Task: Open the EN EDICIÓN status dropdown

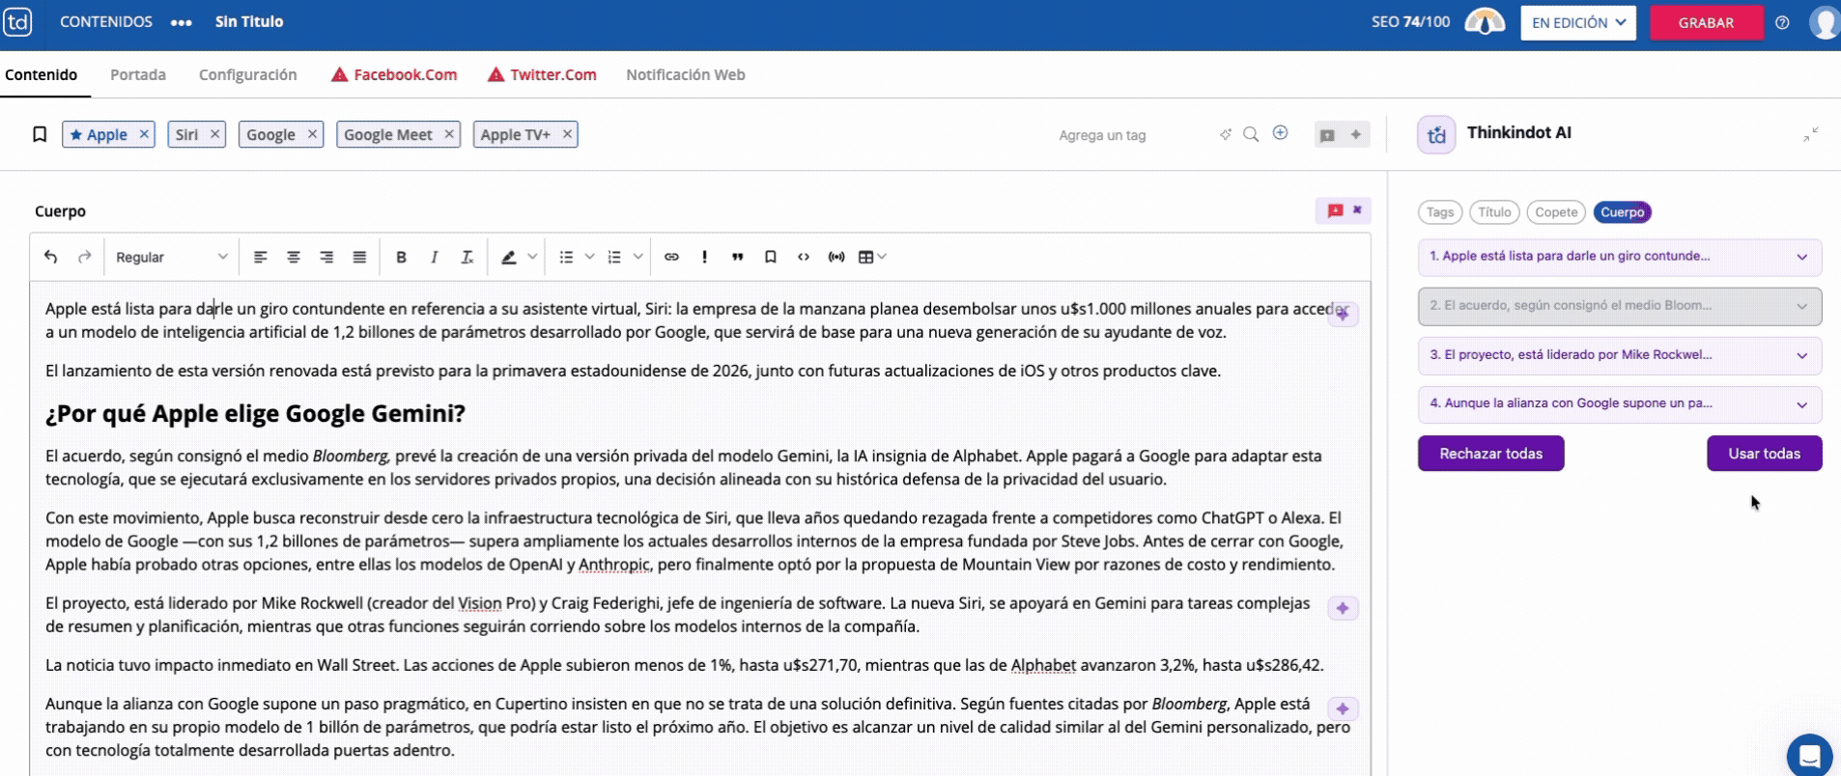Action: pyautogui.click(x=1578, y=22)
